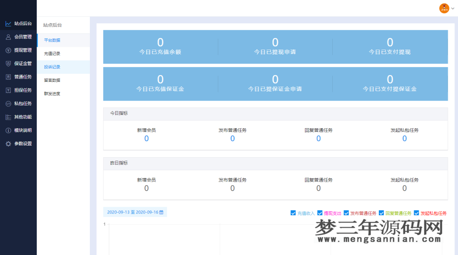Click the user avatar at top right
The width and height of the screenshot is (458, 255).
(444, 8)
